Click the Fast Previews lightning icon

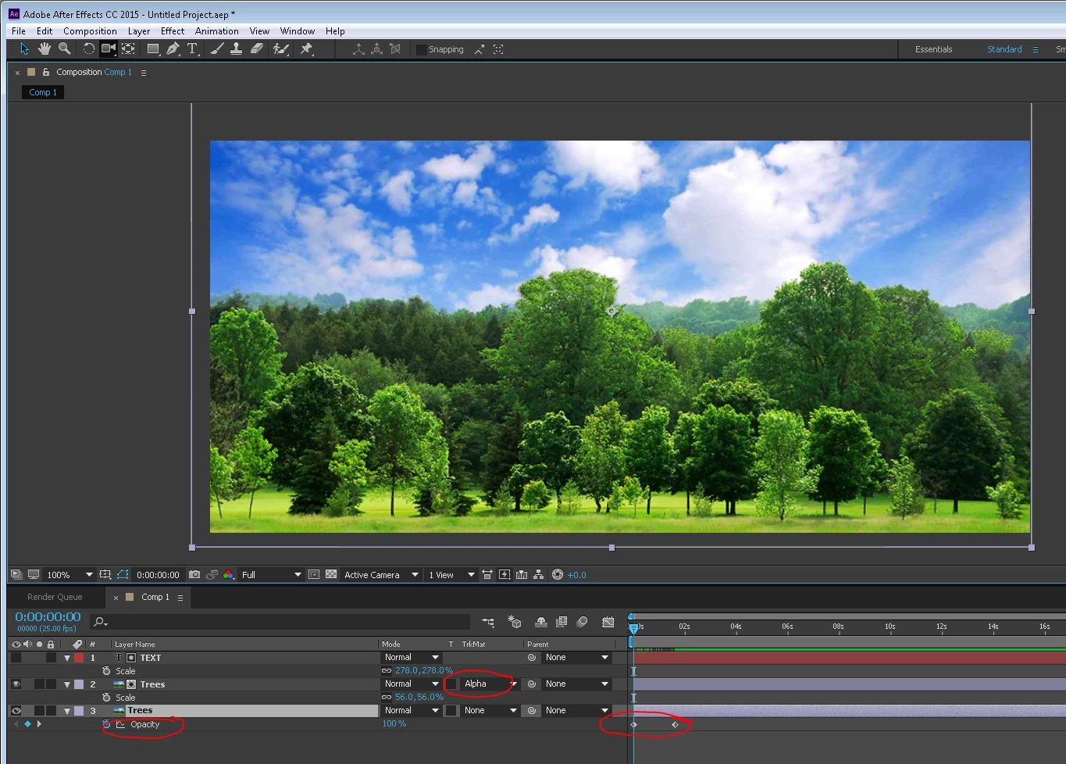(x=504, y=574)
